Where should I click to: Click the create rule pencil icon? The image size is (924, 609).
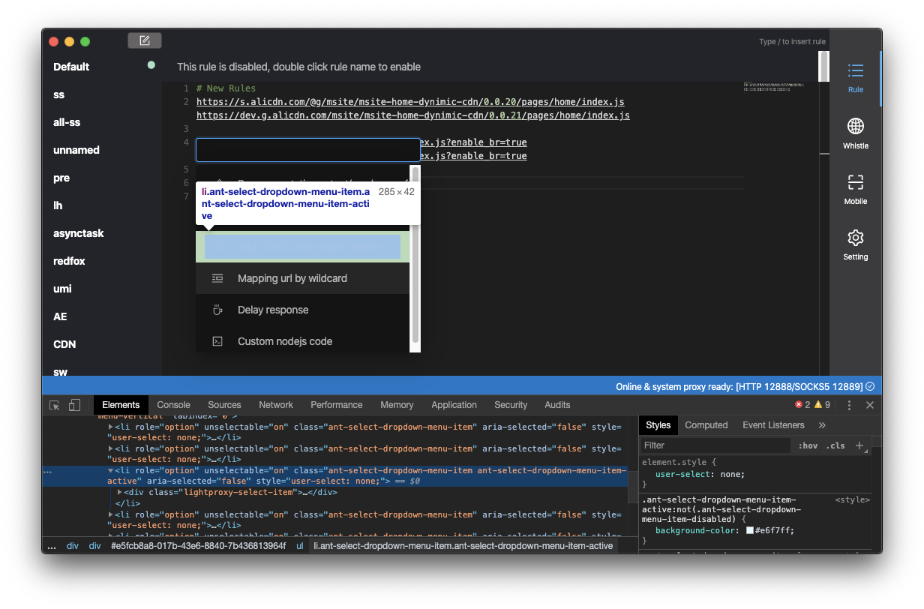(x=144, y=40)
